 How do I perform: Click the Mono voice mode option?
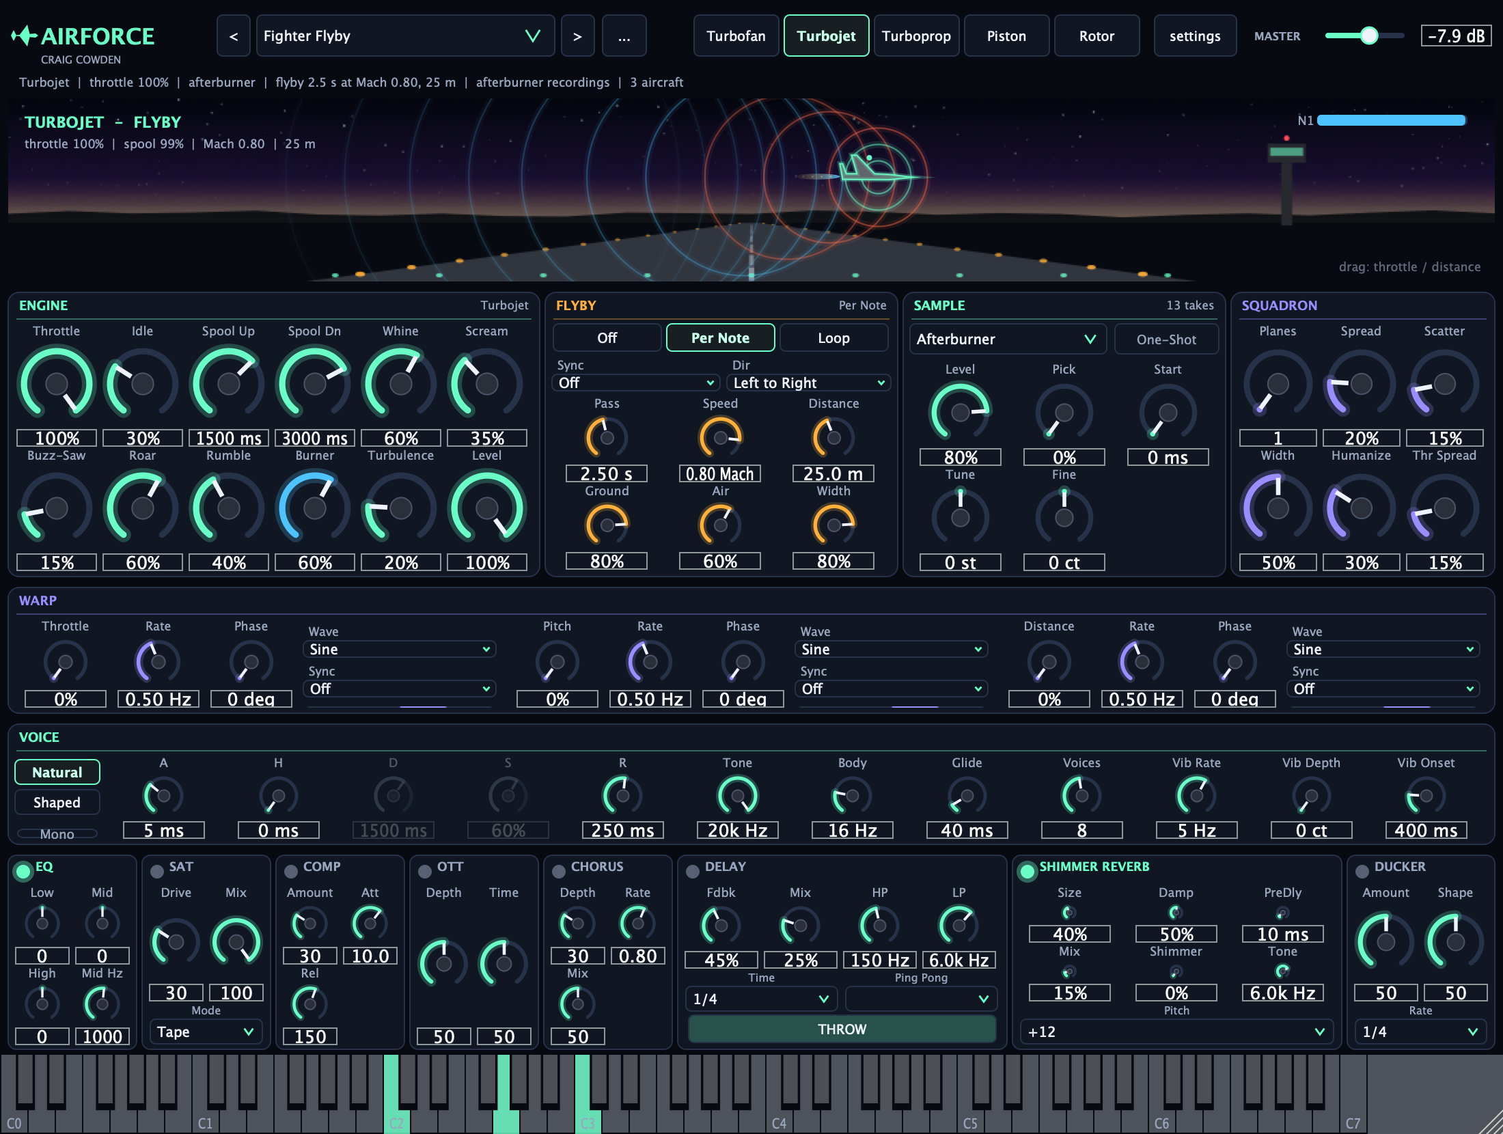(57, 834)
